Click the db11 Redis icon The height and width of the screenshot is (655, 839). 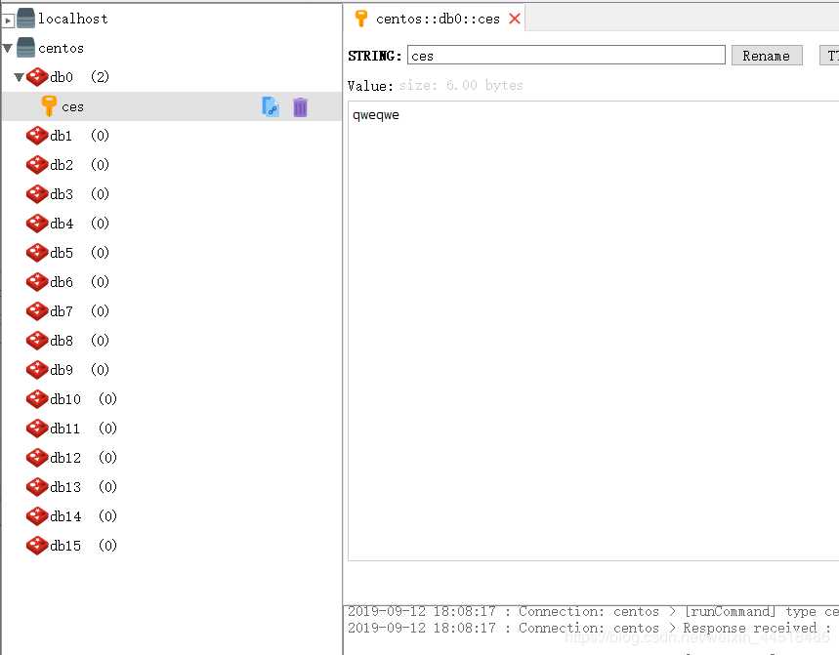tap(37, 429)
